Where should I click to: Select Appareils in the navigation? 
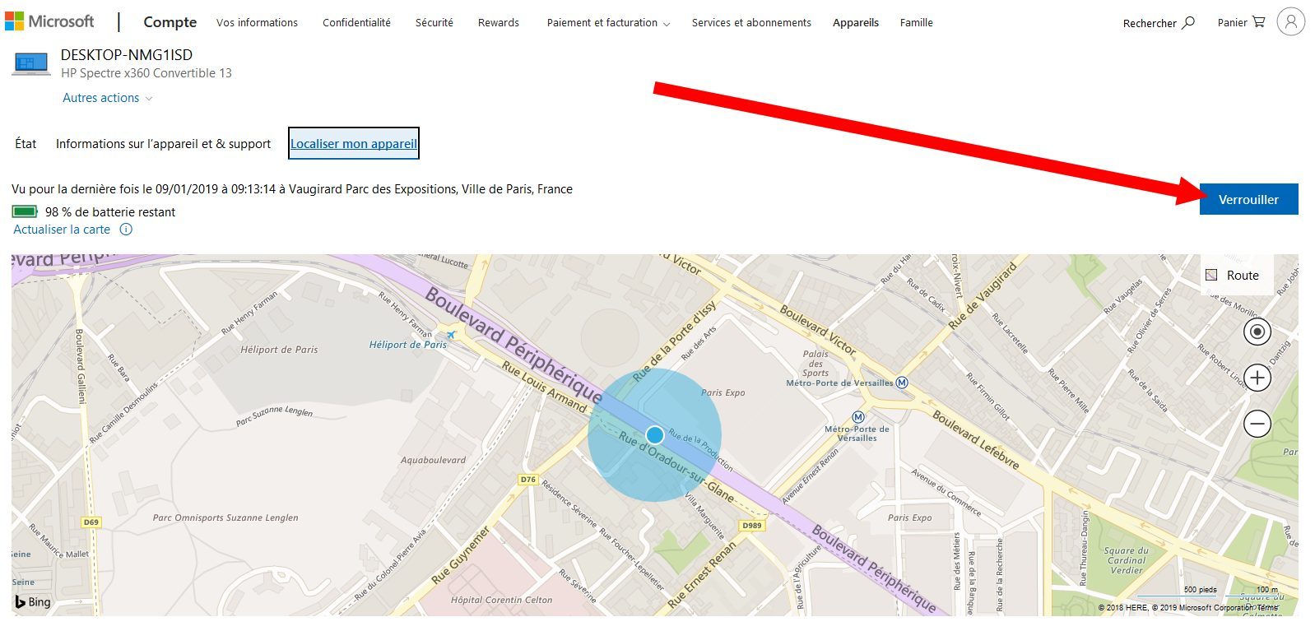point(855,23)
